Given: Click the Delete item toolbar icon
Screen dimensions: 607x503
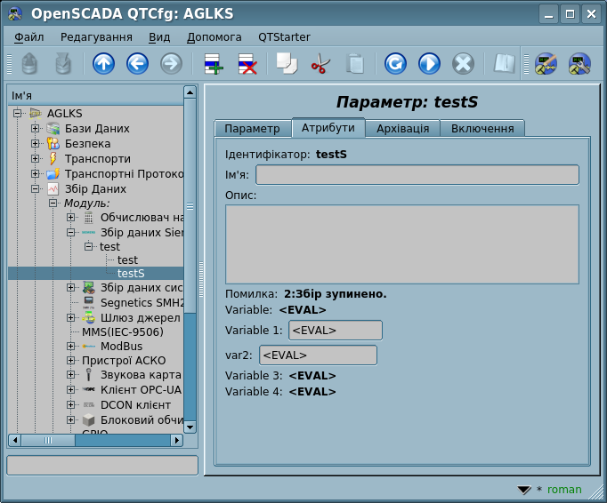Looking at the screenshot, I should point(247,63).
